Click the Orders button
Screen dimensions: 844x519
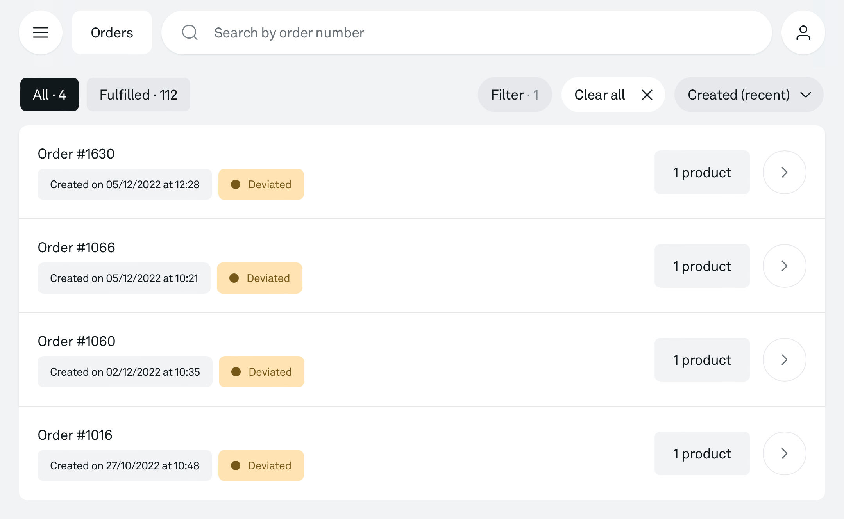point(112,32)
